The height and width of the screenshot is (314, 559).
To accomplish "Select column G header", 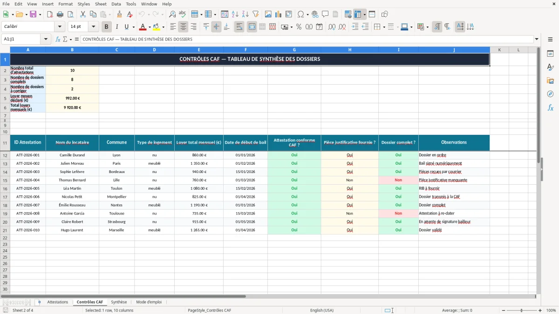I will [x=294, y=50].
